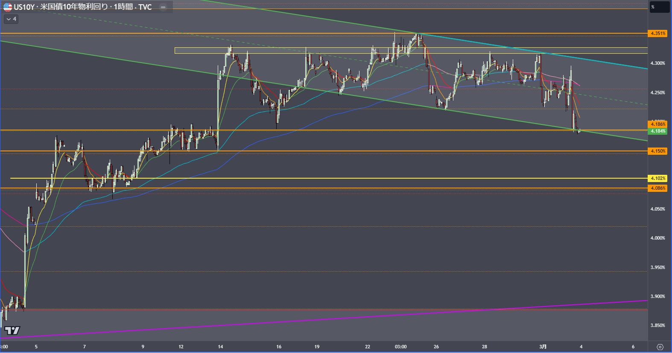672x353 pixels.
Task: Collapse the indicator legend showing 4
Action: 11,19
